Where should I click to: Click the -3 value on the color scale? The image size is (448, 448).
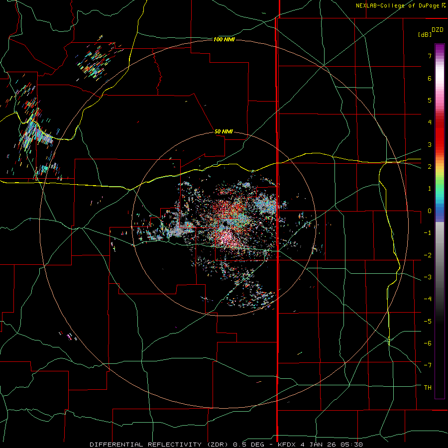click(x=428, y=277)
